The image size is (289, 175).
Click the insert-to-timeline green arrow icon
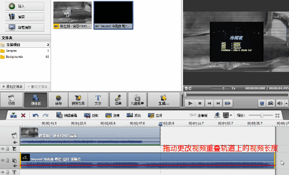click(x=13, y=115)
